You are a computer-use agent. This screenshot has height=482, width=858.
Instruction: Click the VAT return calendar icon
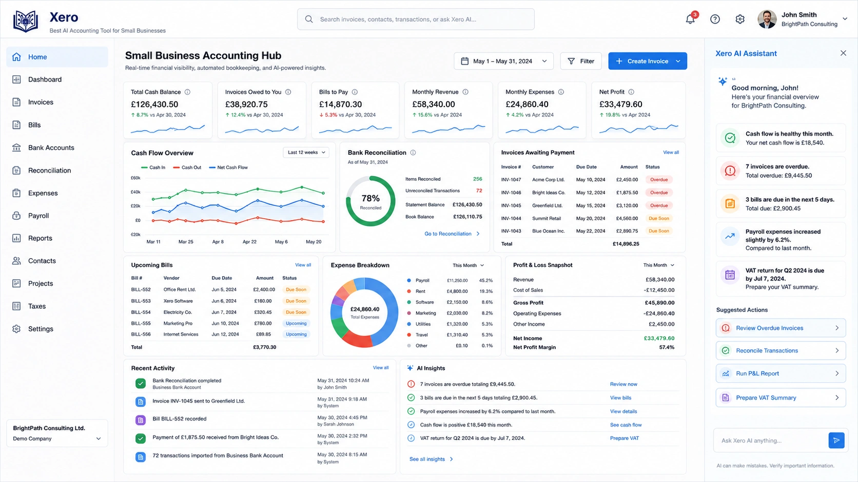(730, 275)
